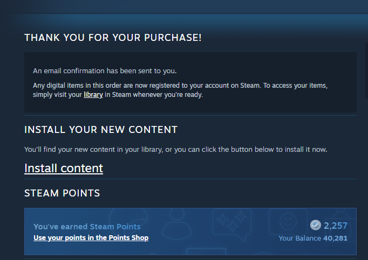The height and width of the screenshot is (260, 368).
Task: Click the Steam Points coin icon
Action: click(316, 226)
